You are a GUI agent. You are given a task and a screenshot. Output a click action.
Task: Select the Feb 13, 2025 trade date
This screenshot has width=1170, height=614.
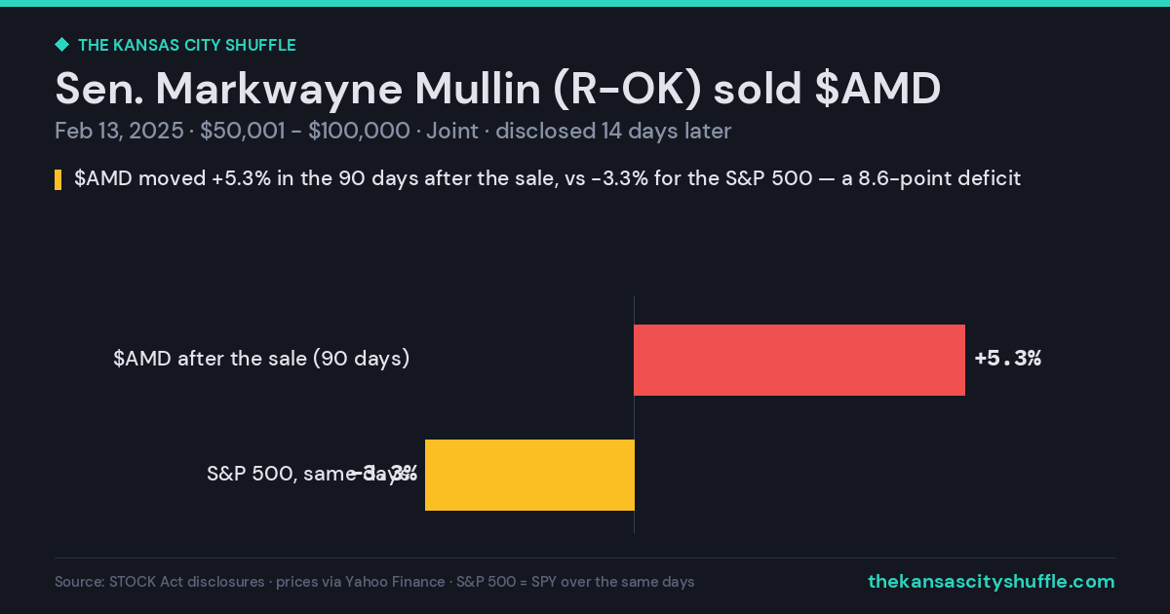119,131
